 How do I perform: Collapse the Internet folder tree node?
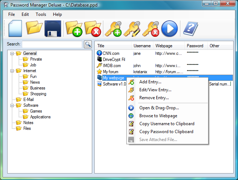[12, 71]
